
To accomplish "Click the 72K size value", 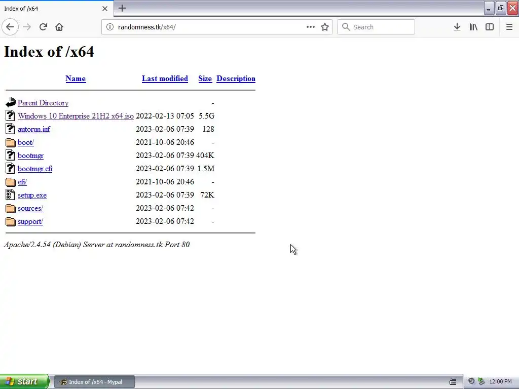I will 207,195.
